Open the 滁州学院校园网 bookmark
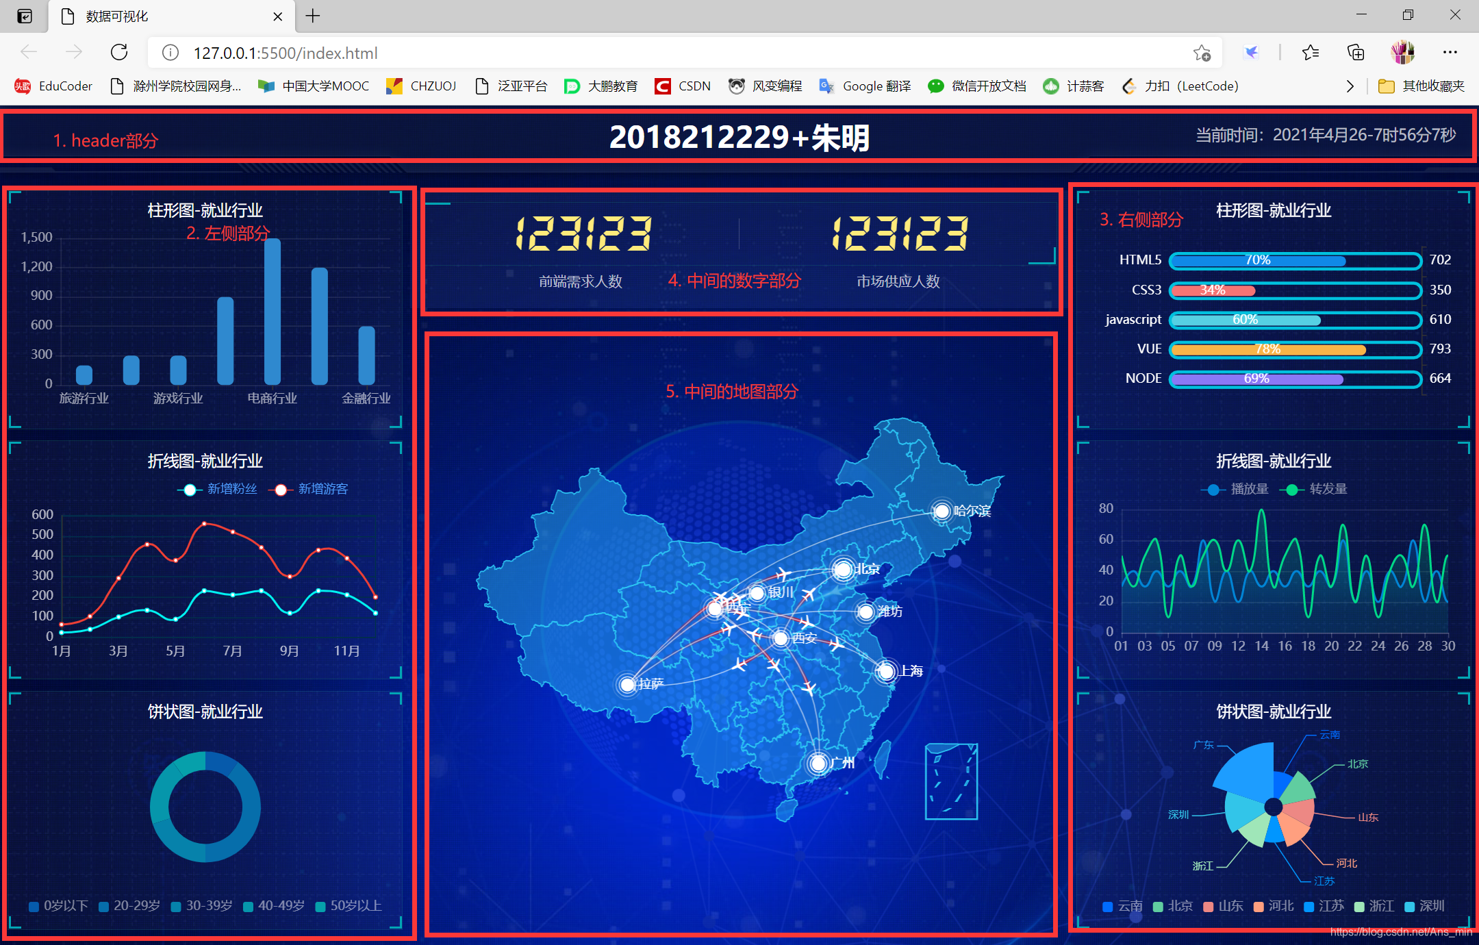1479x945 pixels. pyautogui.click(x=176, y=86)
